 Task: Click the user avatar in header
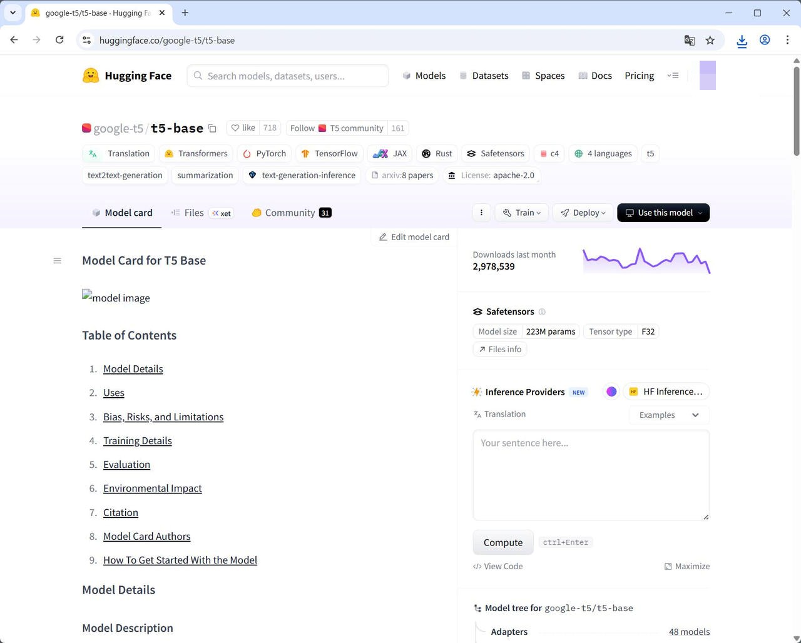(x=707, y=75)
